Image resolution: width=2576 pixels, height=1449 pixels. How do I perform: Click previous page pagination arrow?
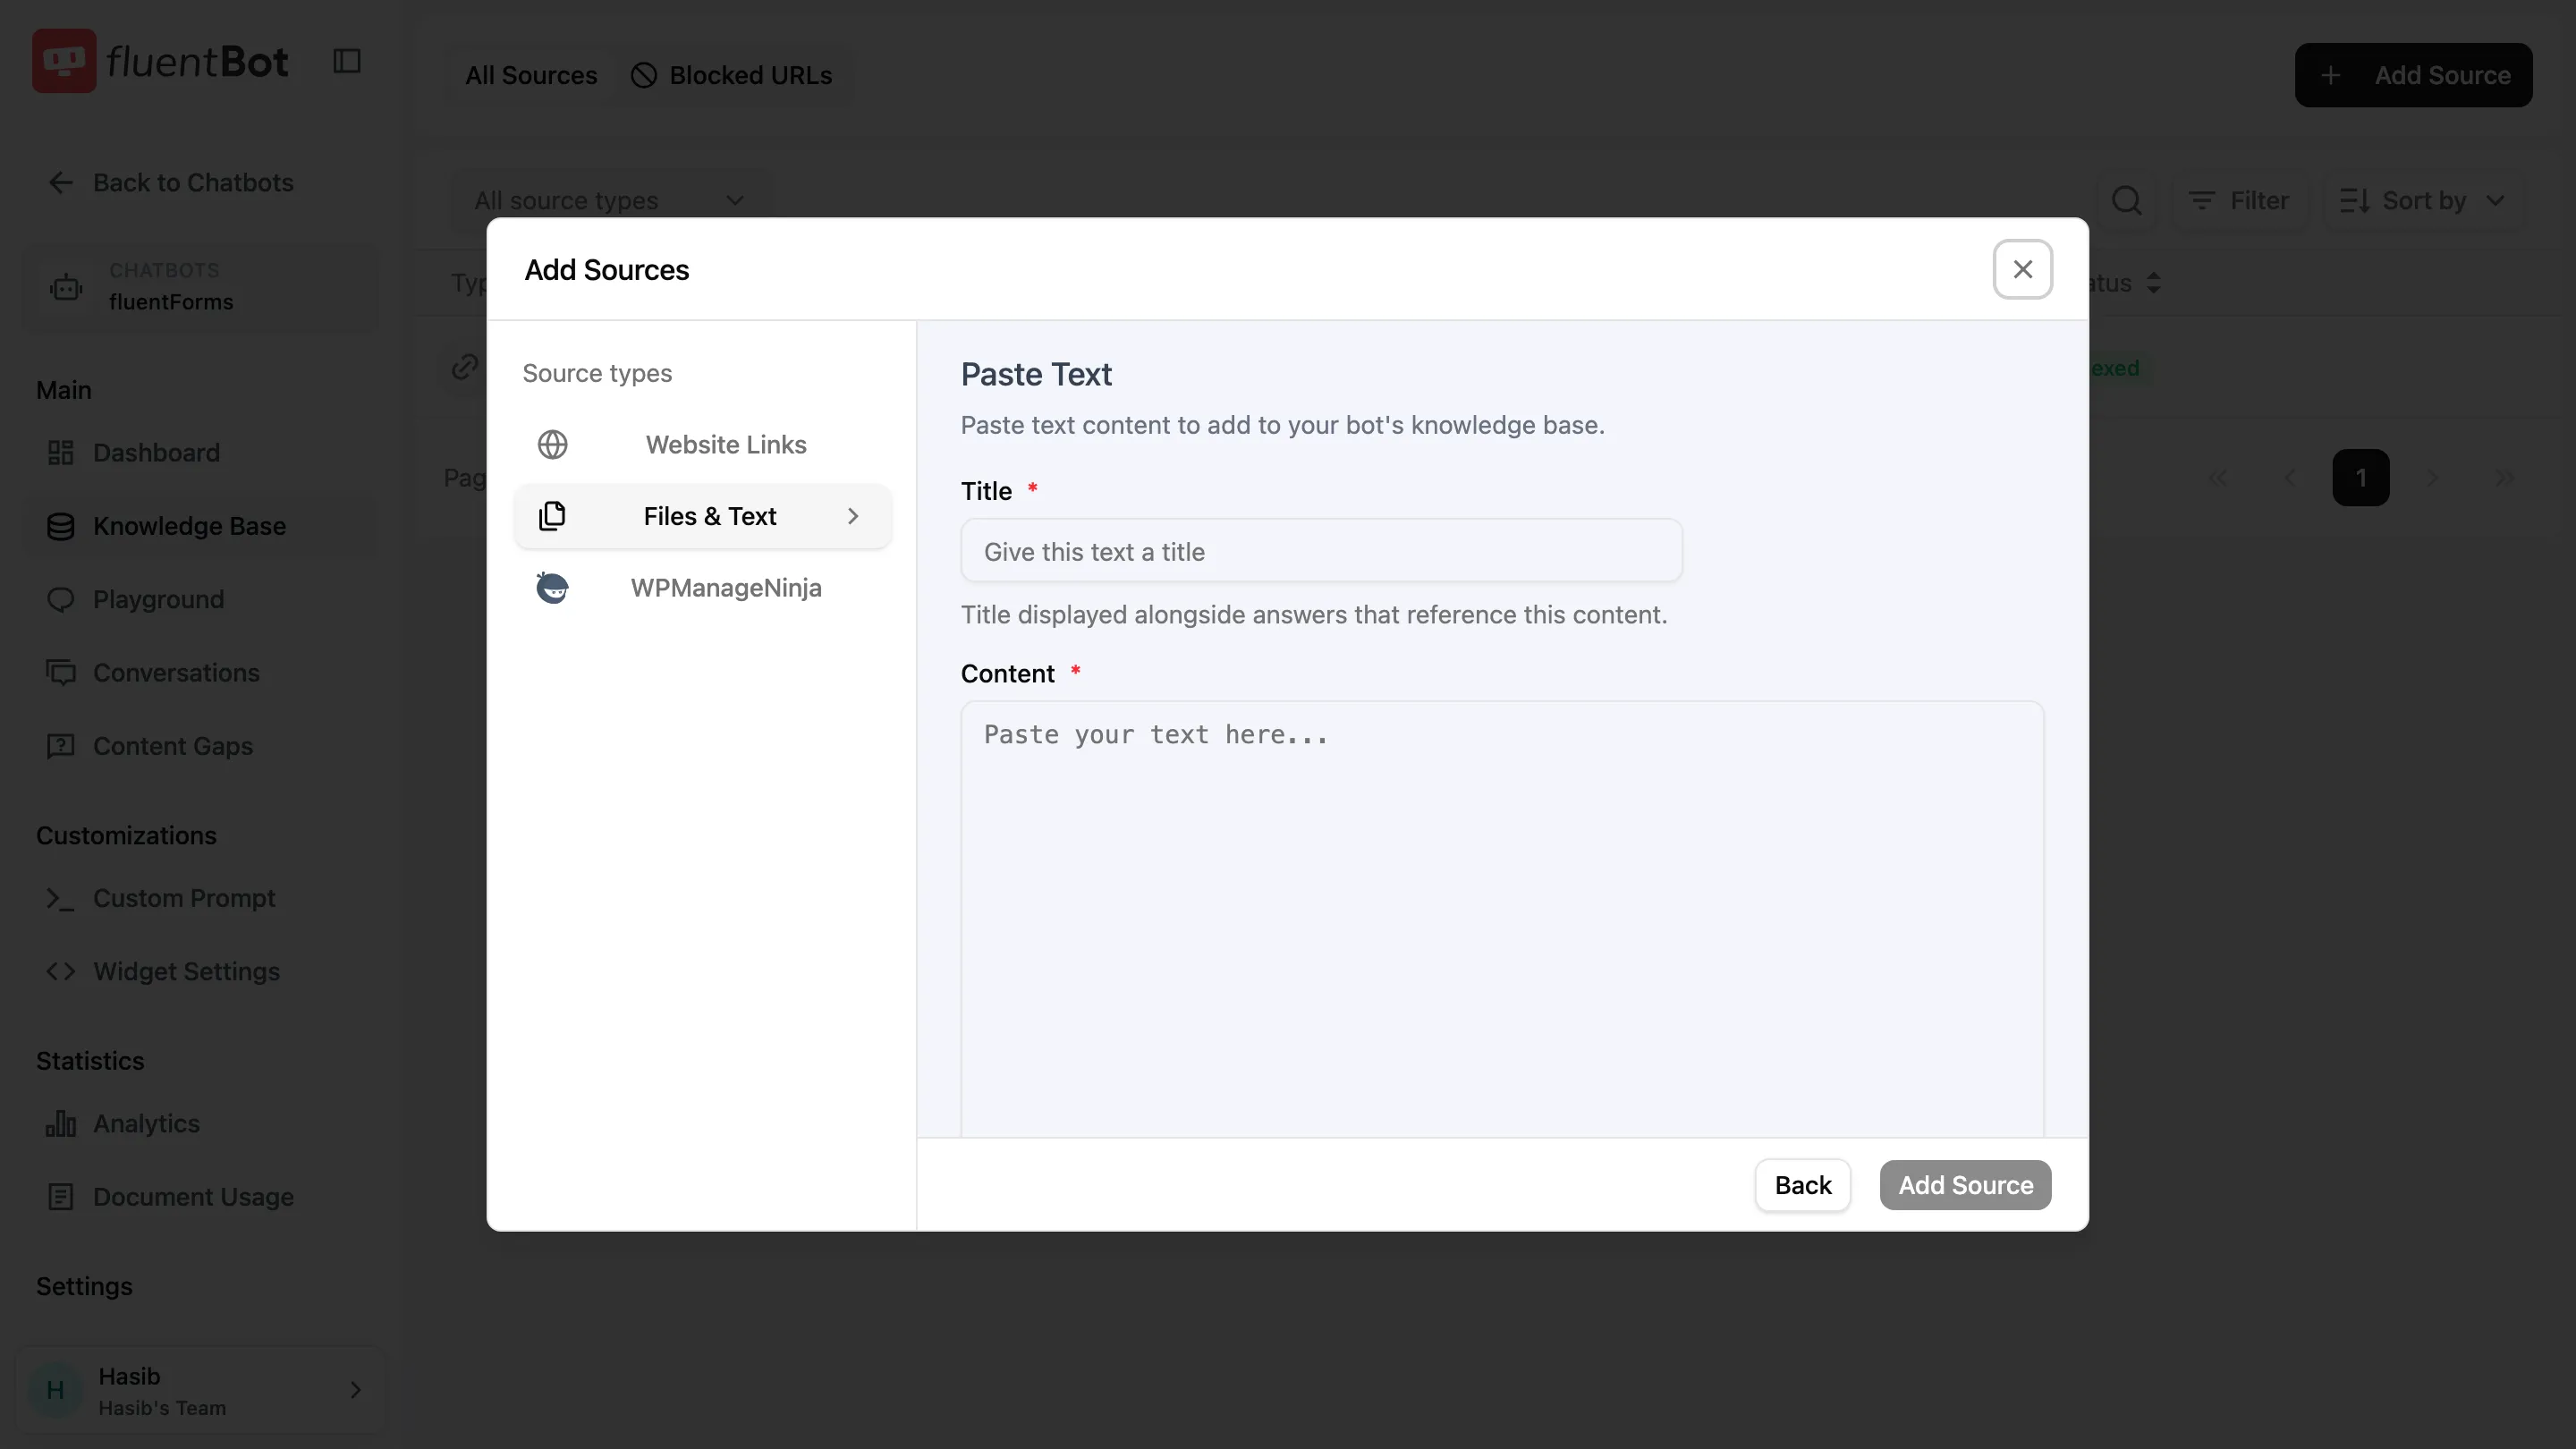tap(2289, 478)
